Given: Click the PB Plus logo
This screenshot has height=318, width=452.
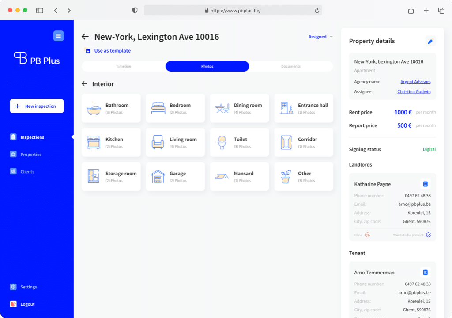Looking at the screenshot, I should coord(37,58).
